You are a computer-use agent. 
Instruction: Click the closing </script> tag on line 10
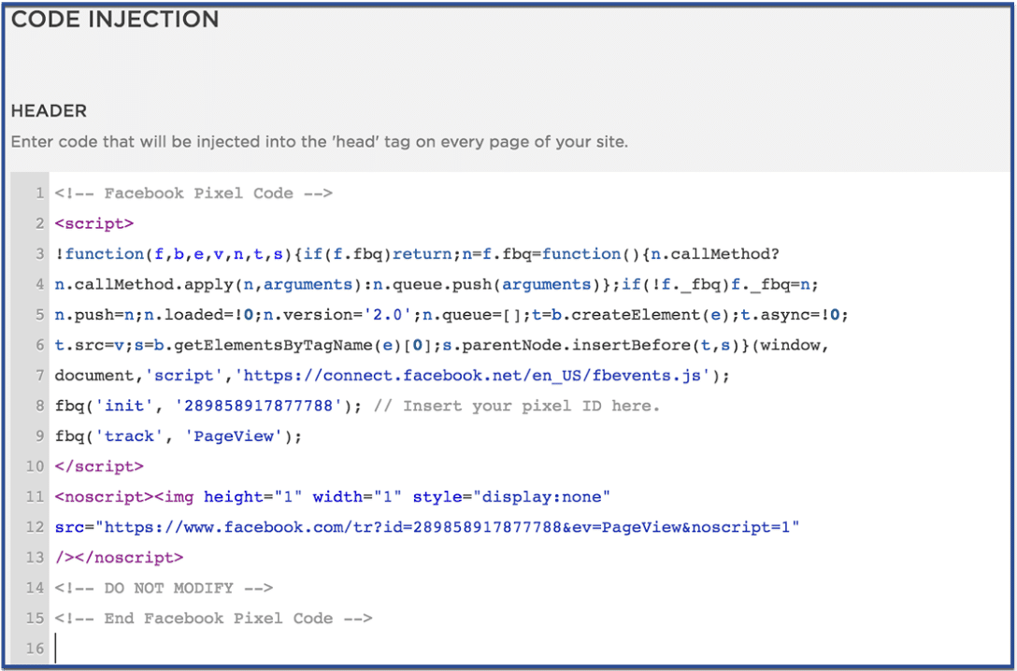(x=98, y=466)
